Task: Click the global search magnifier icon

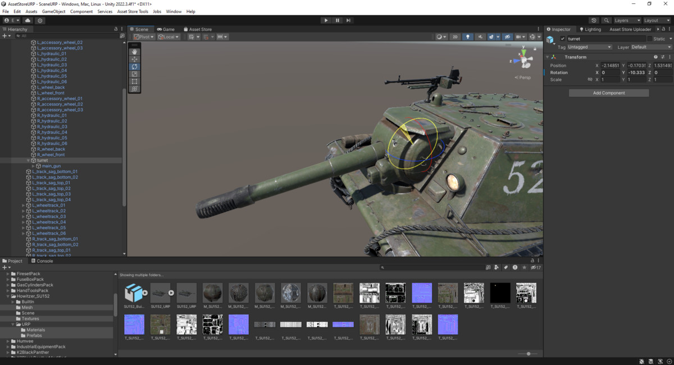Action: pyautogui.click(x=607, y=20)
